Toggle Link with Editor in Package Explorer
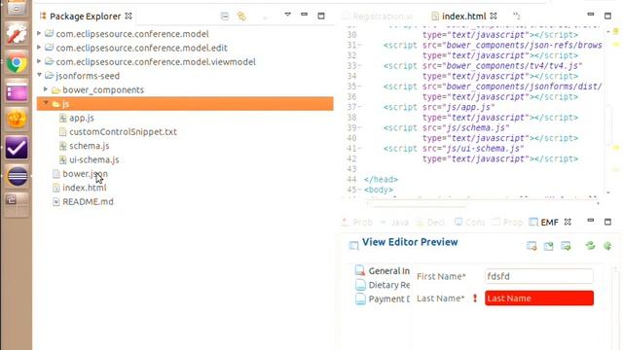 click(241, 16)
